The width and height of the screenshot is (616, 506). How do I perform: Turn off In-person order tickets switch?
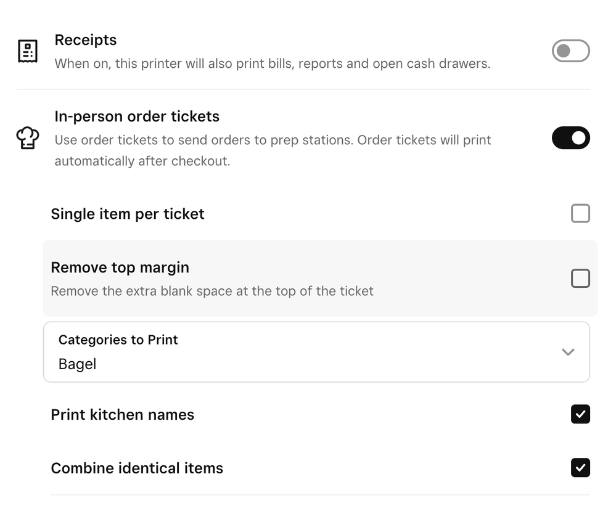(x=570, y=138)
